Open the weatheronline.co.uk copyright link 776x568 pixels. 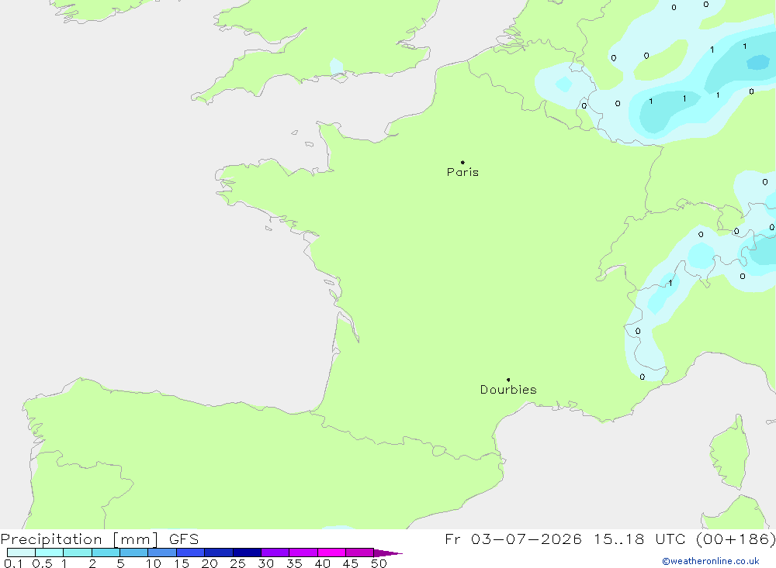[x=710, y=561]
